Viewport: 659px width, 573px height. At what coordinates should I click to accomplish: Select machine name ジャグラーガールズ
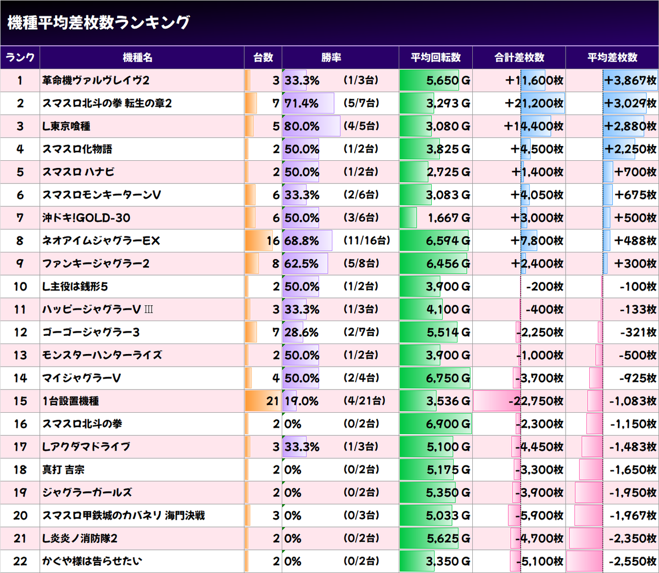coord(87,493)
